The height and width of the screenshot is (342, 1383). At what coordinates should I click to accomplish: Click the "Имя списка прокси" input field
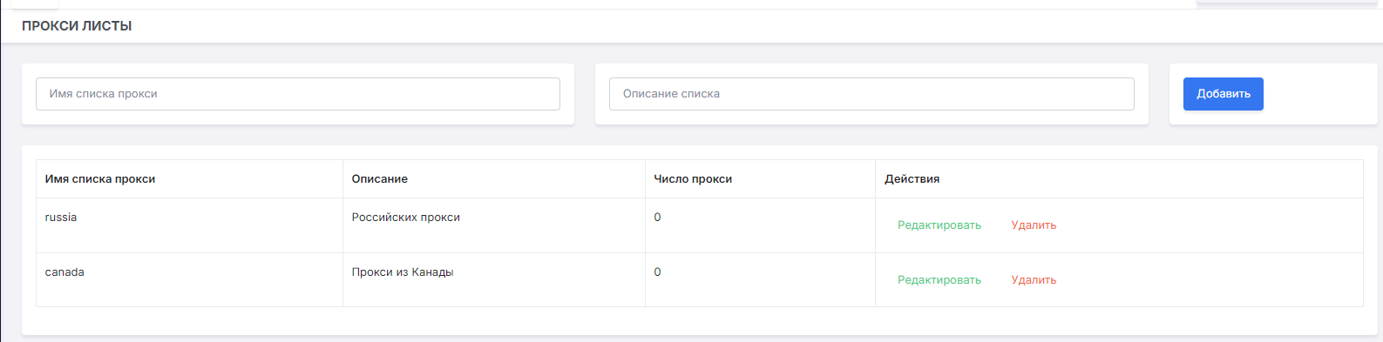pos(297,94)
